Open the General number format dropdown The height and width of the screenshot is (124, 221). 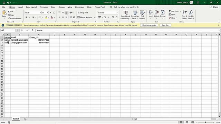click(117, 13)
